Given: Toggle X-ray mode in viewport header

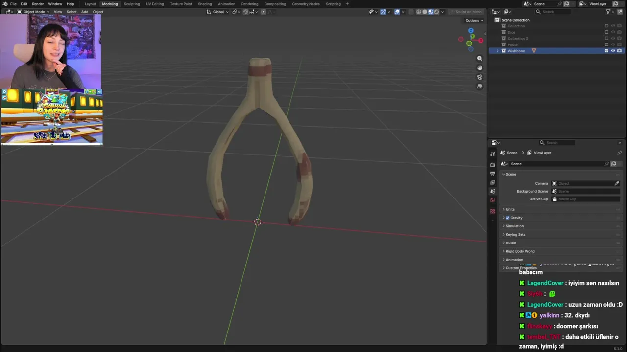Looking at the screenshot, I should pos(411,12).
